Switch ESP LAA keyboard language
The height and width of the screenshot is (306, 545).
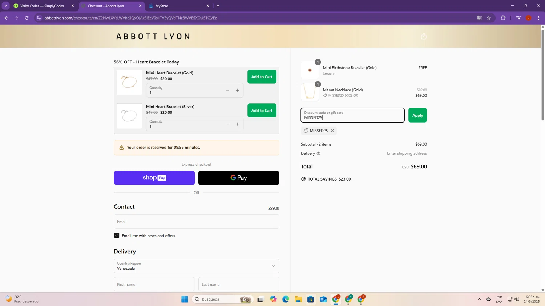coord(499,299)
